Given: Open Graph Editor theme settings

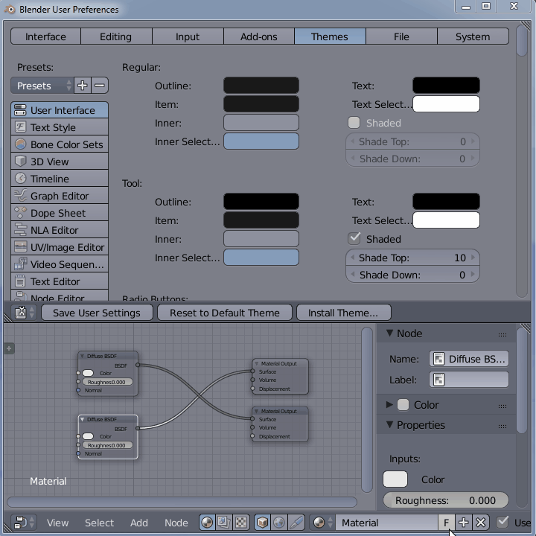Looking at the screenshot, I should pos(60,196).
